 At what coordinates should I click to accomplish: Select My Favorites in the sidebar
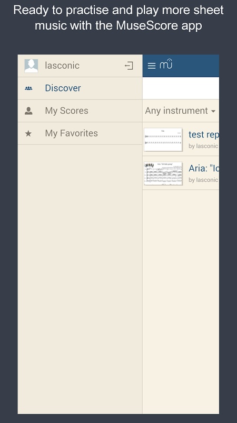[80, 133]
